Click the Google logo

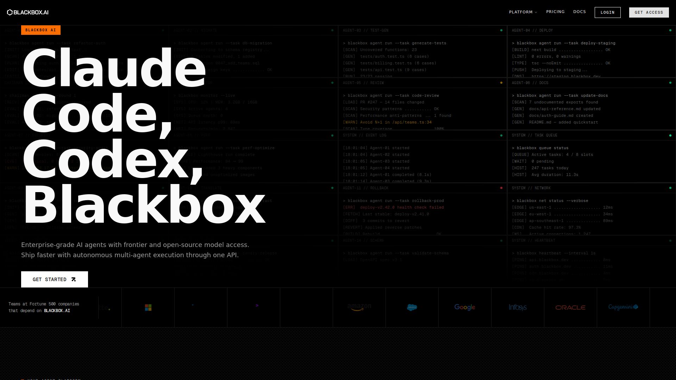click(x=465, y=307)
